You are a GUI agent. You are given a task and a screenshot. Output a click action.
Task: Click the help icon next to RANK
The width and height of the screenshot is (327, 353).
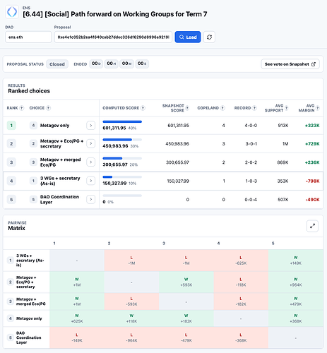click(21, 108)
